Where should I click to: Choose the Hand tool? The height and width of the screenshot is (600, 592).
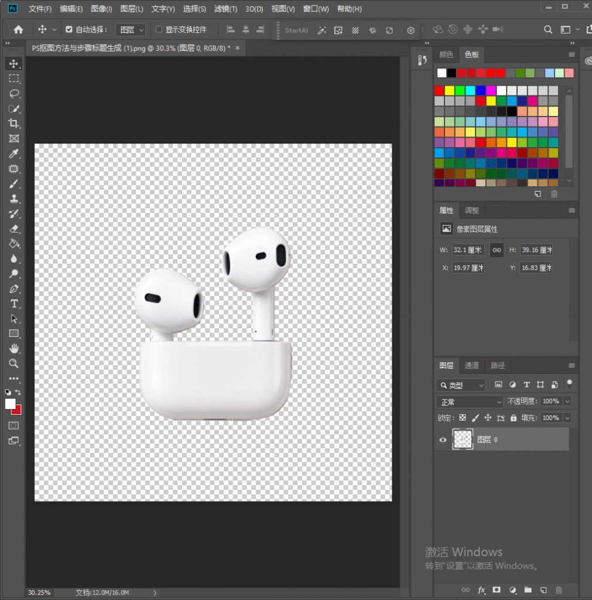14,349
